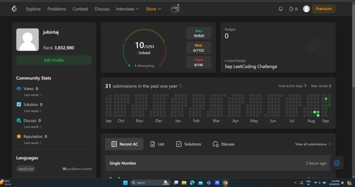355x187 pixels.
Task: Click the 10 problems solved text
Action: pos(77,169)
